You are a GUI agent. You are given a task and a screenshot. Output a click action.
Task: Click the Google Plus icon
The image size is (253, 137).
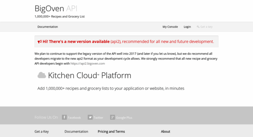[112, 117]
